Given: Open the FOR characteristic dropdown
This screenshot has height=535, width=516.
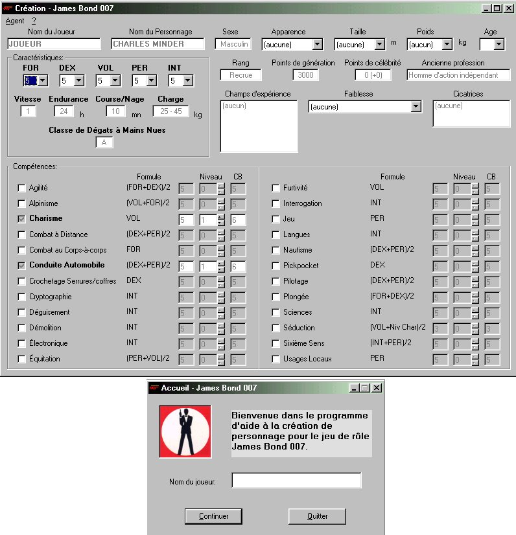Looking at the screenshot, I should pyautogui.click(x=43, y=81).
